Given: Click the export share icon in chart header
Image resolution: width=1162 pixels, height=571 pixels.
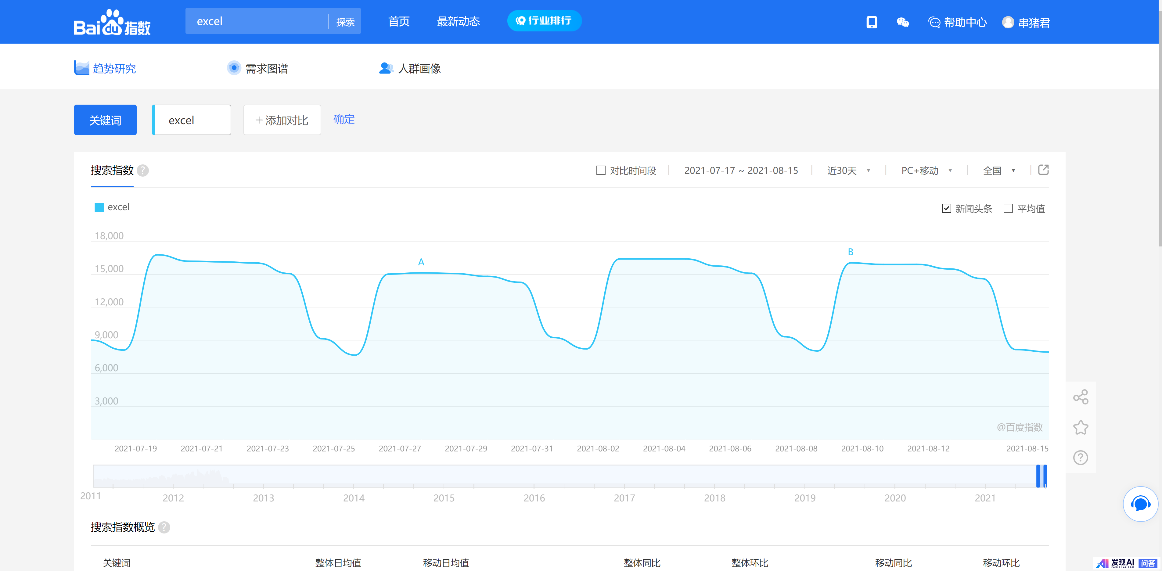Looking at the screenshot, I should coord(1043,170).
